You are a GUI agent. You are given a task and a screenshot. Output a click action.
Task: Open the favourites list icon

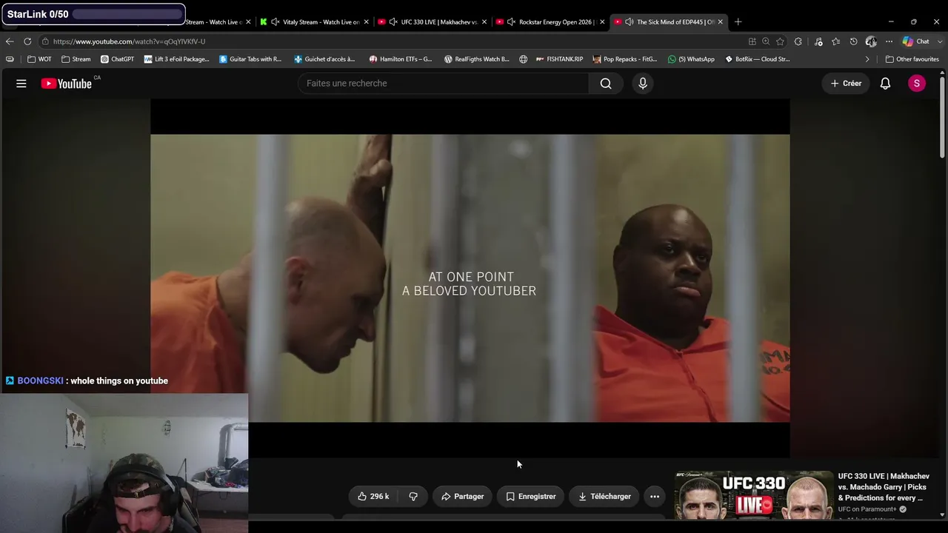(835, 41)
